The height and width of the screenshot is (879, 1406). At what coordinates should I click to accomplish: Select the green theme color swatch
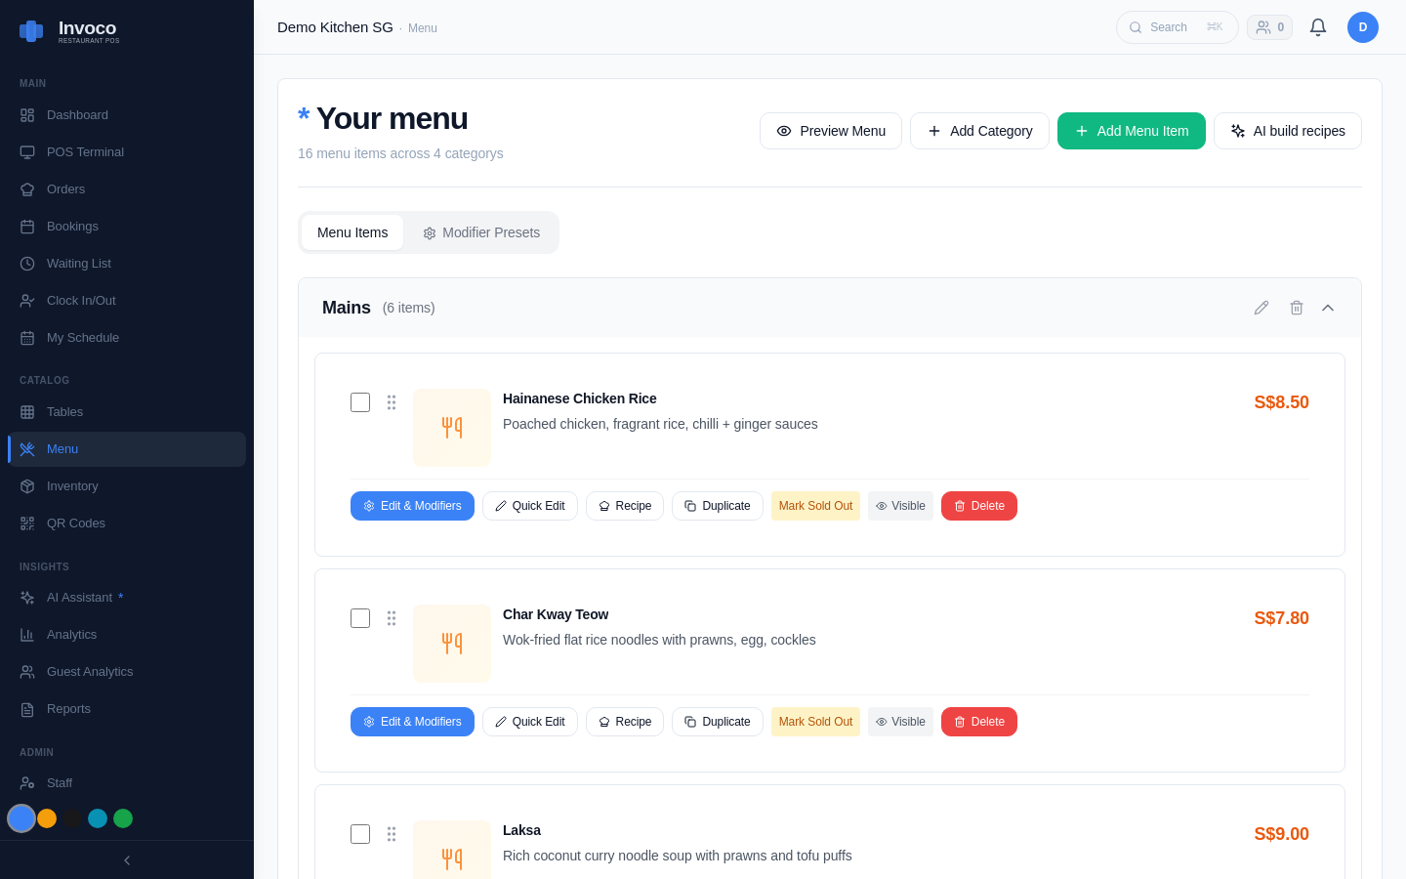point(123,818)
